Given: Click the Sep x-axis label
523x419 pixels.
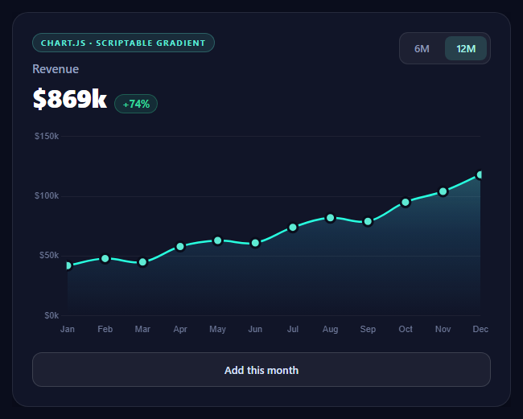Looking at the screenshot, I should pos(368,330).
